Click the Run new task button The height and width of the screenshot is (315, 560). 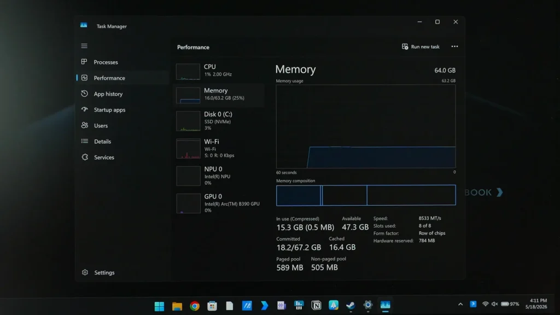[421, 47]
